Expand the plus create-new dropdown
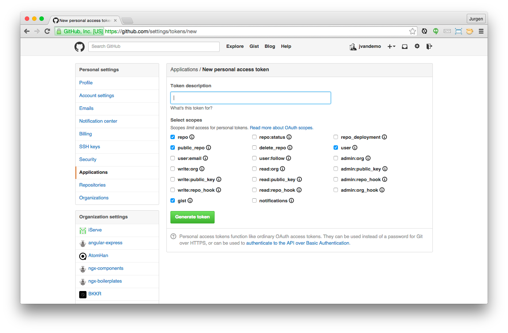Image resolution: width=508 pixels, height=333 pixels. (x=391, y=46)
